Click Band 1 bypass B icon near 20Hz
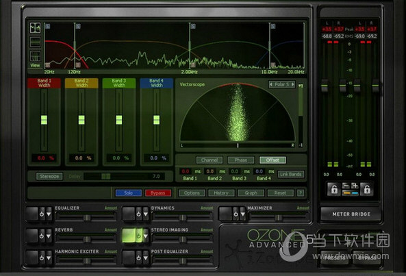The height and width of the screenshot is (276, 406). (x=47, y=65)
